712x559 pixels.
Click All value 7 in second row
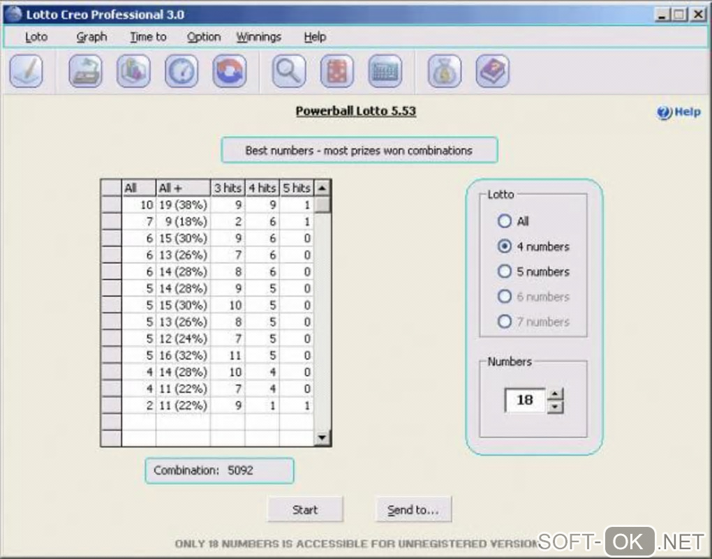click(x=138, y=222)
